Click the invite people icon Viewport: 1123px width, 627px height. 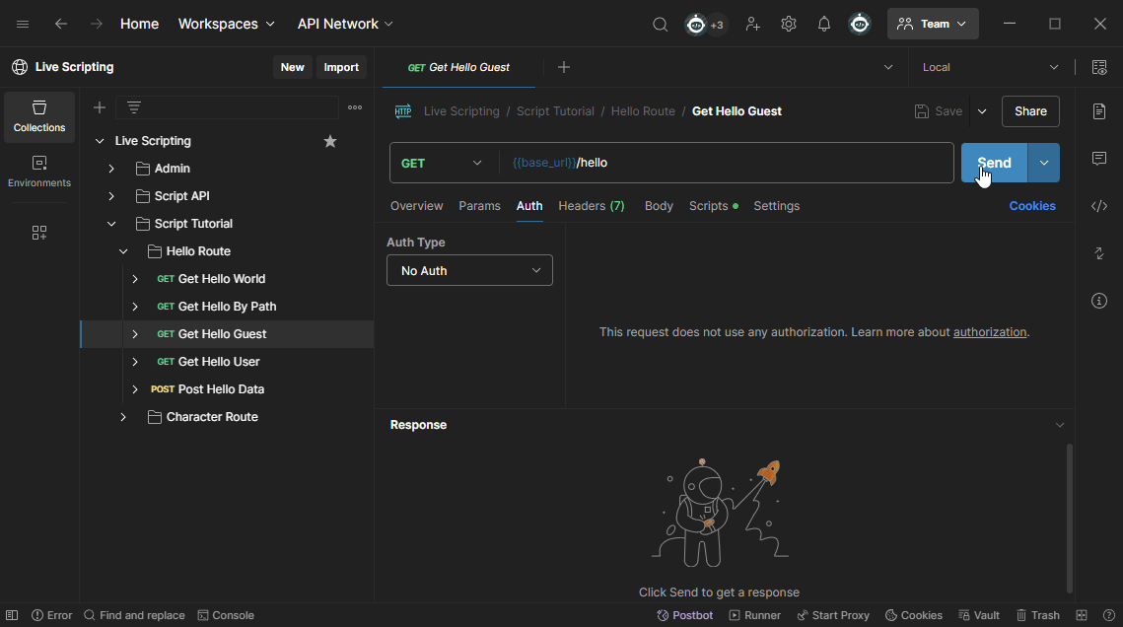coord(752,25)
